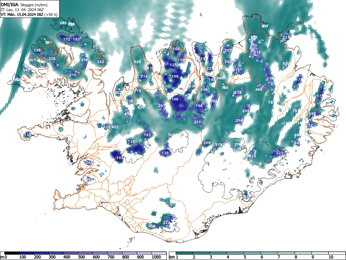Select the 193 visibility label
346x260 pixels.
[x=76, y=40]
